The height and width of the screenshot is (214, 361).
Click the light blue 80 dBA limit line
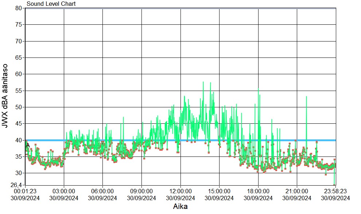(x=180, y=8)
